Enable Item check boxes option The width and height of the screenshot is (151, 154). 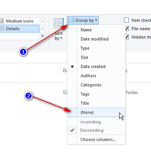126,20
